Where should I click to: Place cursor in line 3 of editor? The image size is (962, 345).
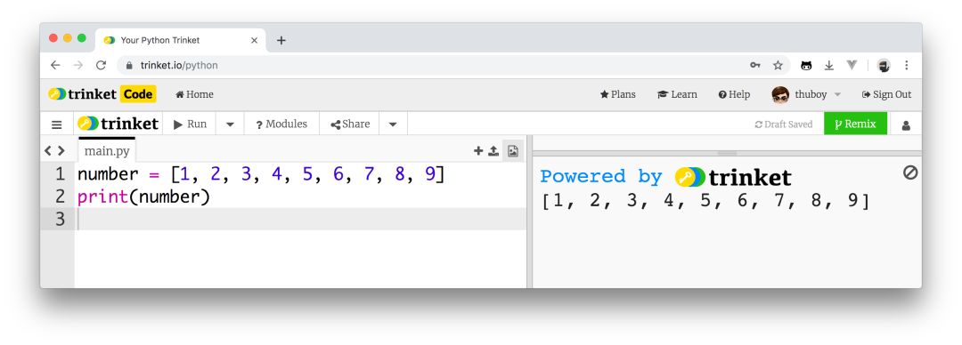pos(301,219)
